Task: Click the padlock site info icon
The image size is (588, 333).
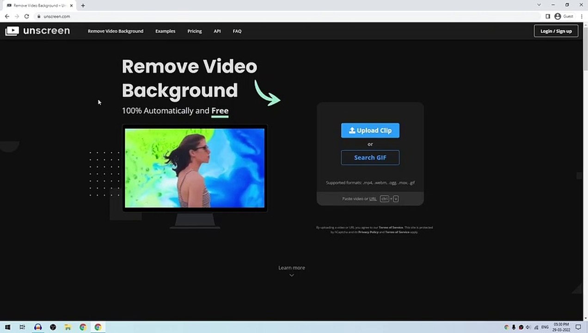Action: point(39,16)
